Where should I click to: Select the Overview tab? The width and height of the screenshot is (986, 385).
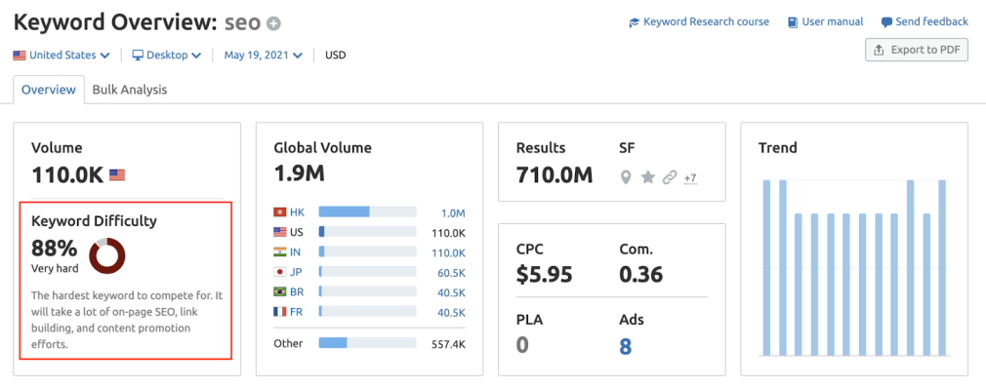click(49, 90)
